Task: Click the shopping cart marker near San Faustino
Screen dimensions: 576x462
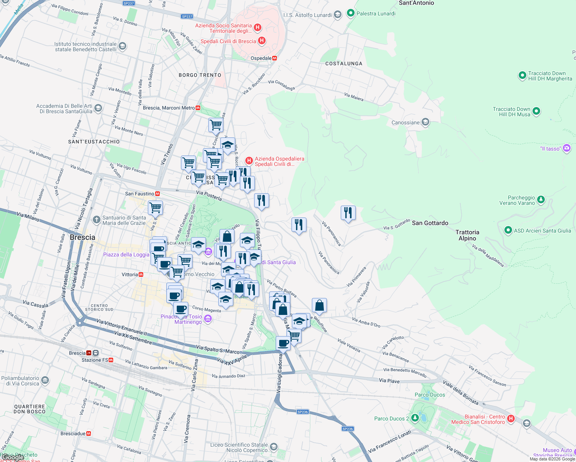Action: [155, 208]
